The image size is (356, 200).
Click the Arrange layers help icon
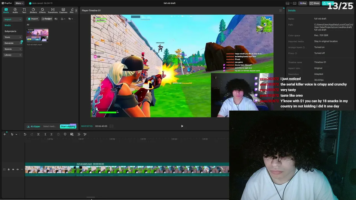tap(304, 47)
